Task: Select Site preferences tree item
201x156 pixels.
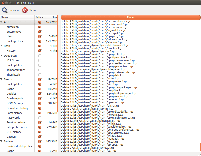Action: [x=17, y=127]
